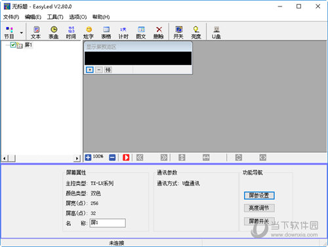
Task: Add a 计时 timer area
Action: point(123,32)
